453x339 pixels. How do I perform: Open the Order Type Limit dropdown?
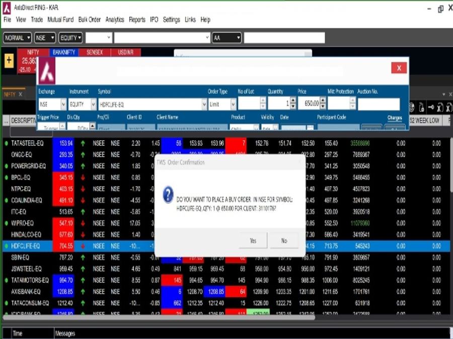tap(234, 104)
